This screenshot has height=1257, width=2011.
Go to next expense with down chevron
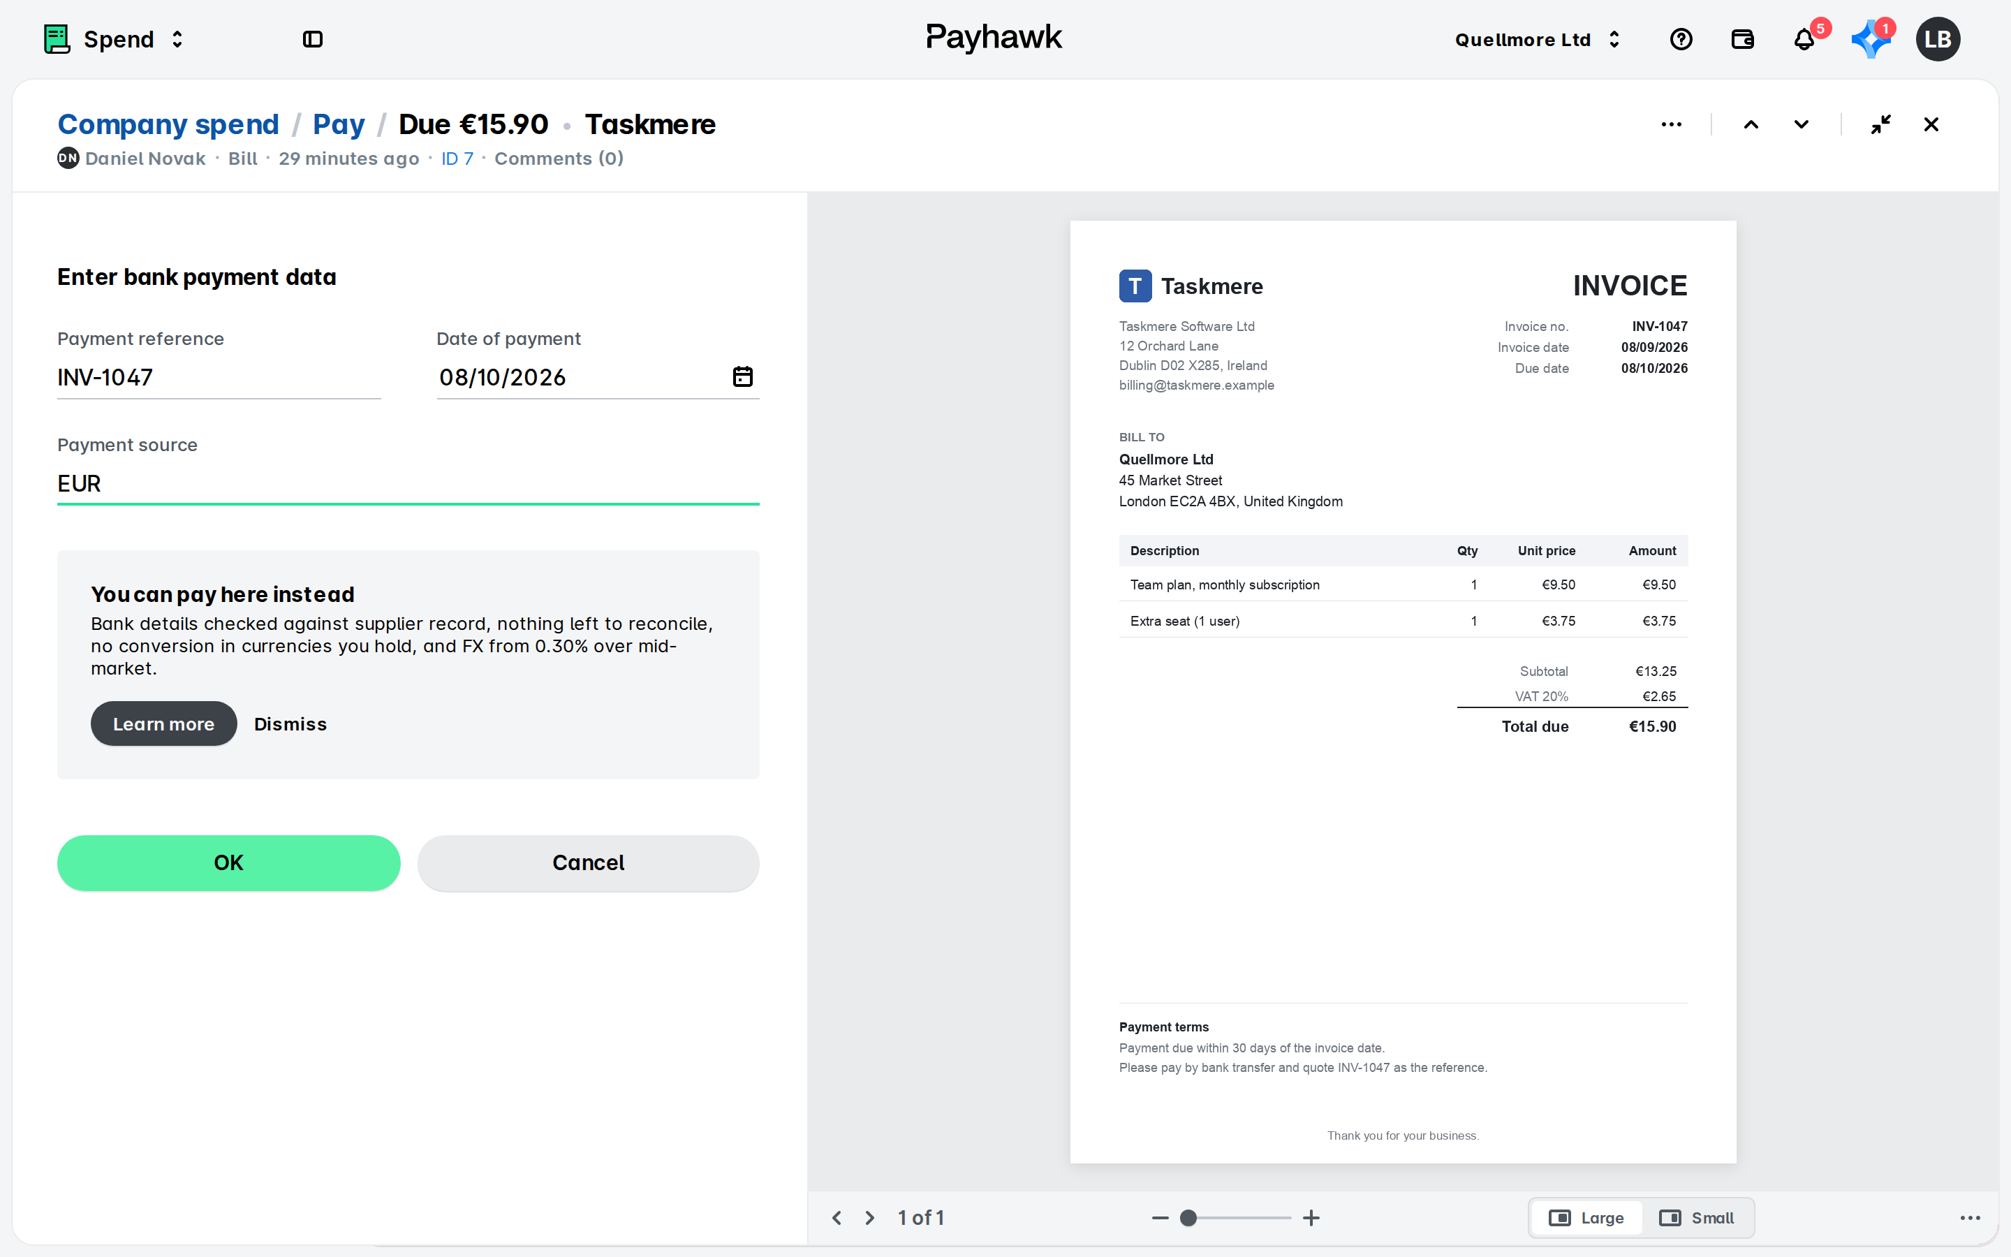click(x=1801, y=125)
